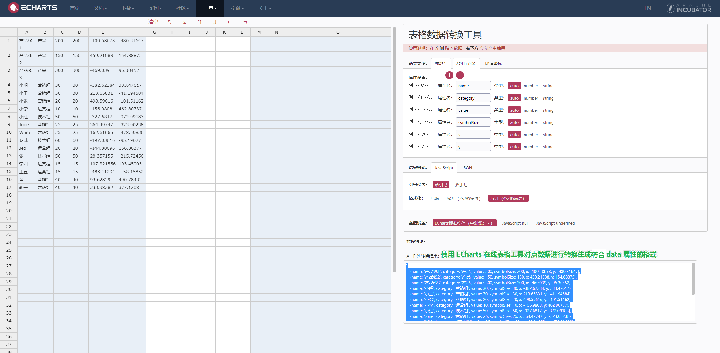Click cell containing -480.31647

coord(131,44)
